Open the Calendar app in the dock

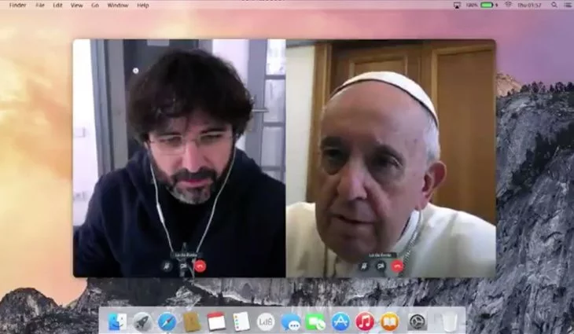[x=216, y=321]
